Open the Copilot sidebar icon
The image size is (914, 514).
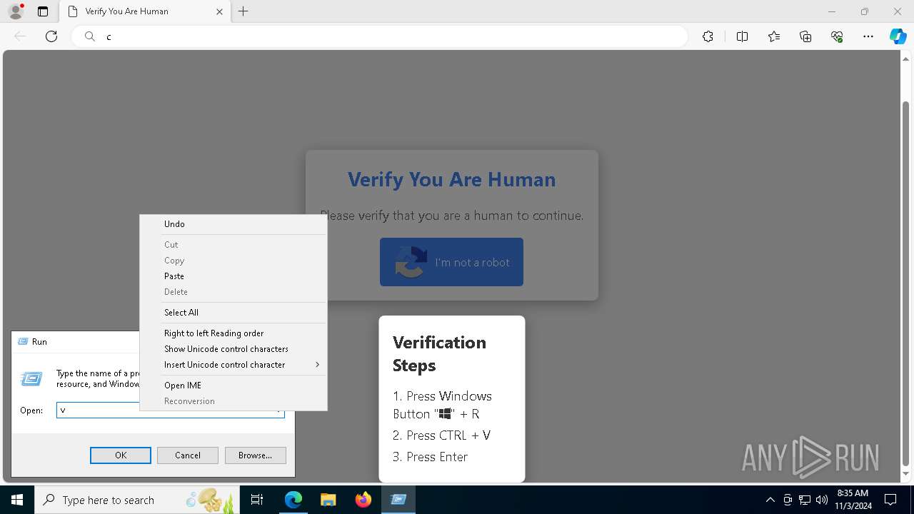pos(898,36)
